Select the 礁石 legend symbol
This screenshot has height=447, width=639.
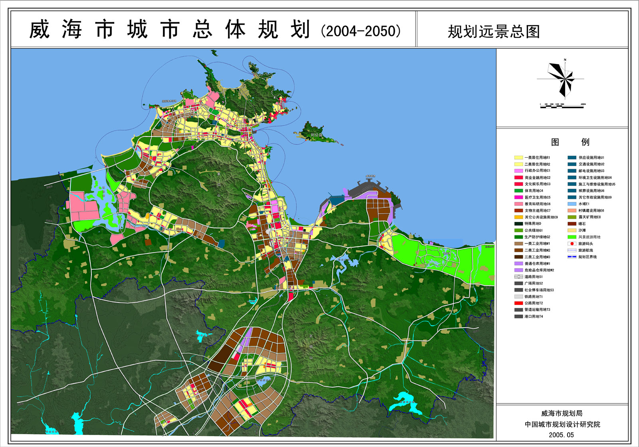click(572, 224)
